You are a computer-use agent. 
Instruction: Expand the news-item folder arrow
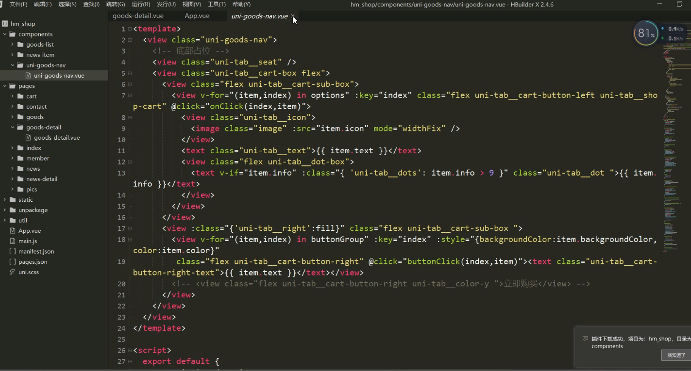click(13, 55)
